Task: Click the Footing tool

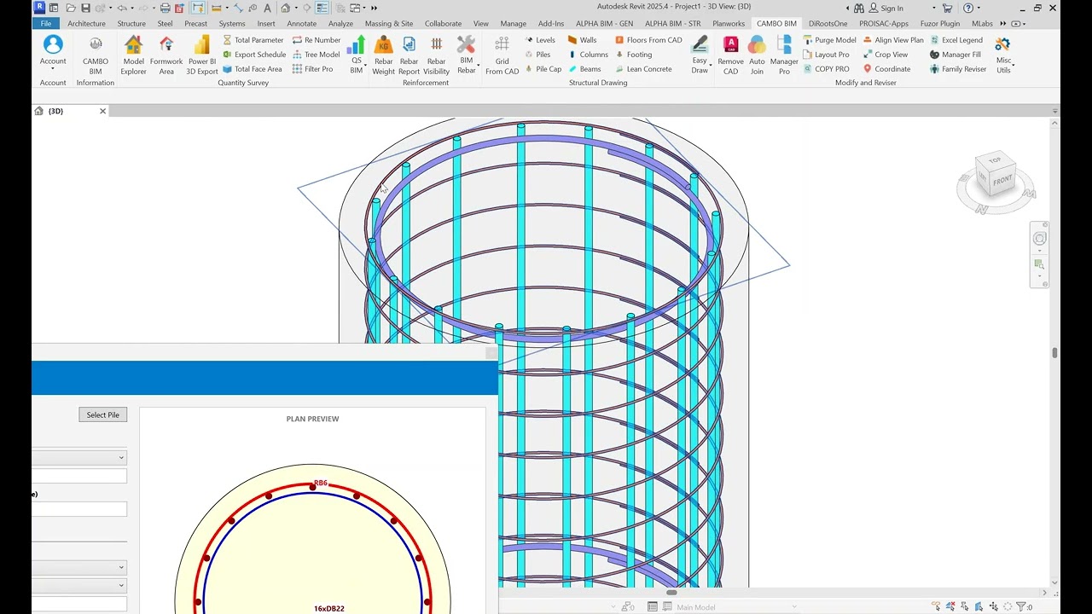Action: pos(633,55)
